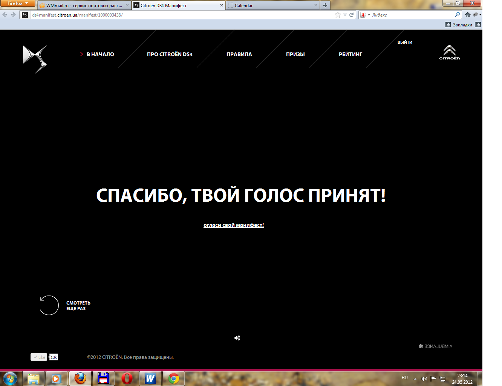This screenshot has height=386, width=502.
Task: Switch to the WMmail.ru tab
Action: click(84, 5)
